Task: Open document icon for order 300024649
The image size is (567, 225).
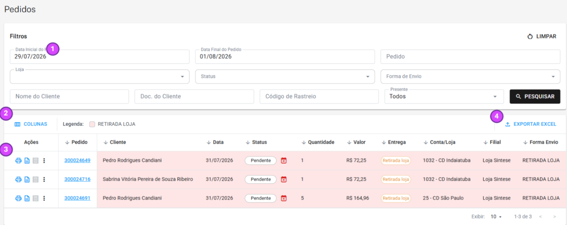Action: click(x=27, y=161)
